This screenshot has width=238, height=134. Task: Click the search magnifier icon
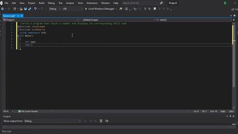[x=161, y=3]
